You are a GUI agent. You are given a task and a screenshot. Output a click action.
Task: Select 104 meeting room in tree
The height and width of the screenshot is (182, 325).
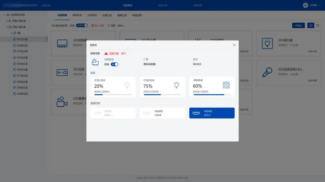(x=22, y=57)
